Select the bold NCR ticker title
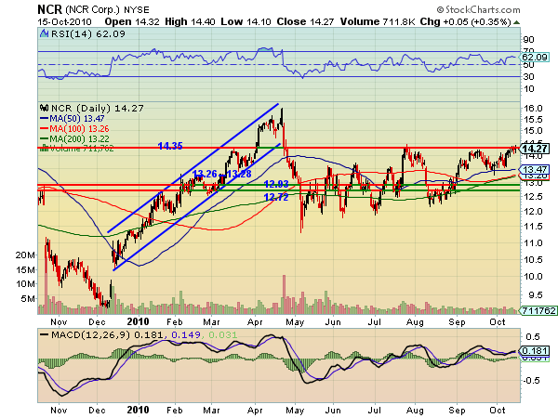Image resolution: width=558 pixels, height=418 pixels. [50, 9]
